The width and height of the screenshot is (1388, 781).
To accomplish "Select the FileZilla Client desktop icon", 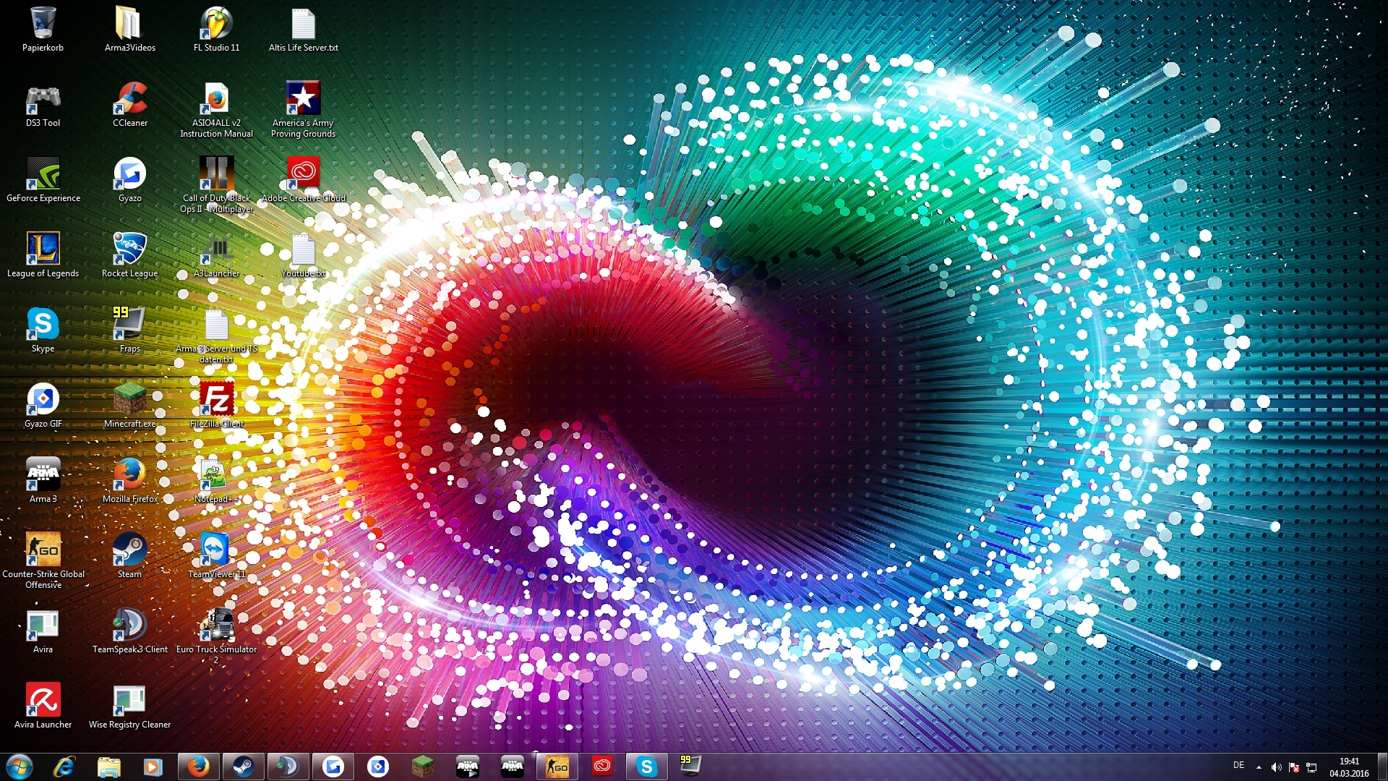I will click(x=216, y=400).
